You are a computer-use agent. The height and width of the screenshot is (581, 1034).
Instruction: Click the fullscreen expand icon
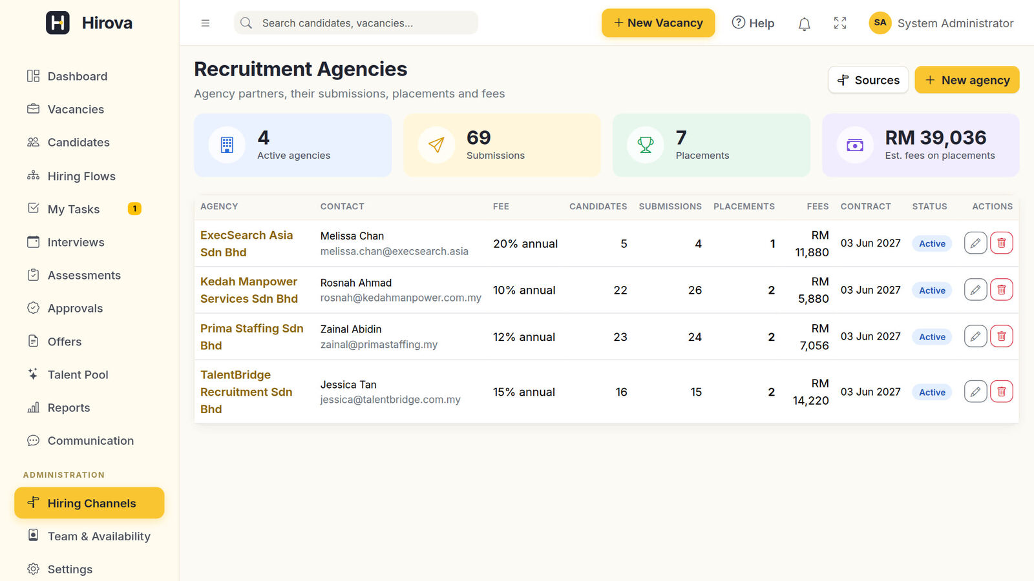click(840, 23)
